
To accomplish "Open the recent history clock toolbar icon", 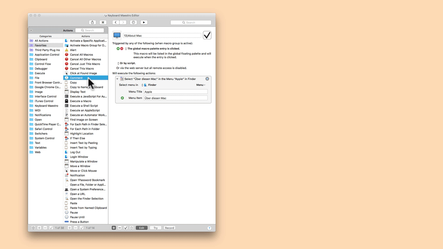I will [133, 22].
